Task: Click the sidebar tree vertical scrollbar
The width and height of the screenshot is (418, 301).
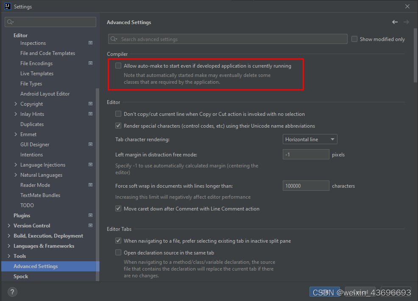Action: click(98, 185)
